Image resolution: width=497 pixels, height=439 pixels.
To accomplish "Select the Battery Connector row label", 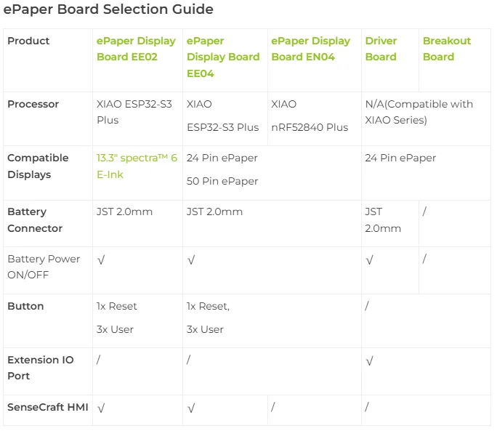I will click(x=35, y=219).
